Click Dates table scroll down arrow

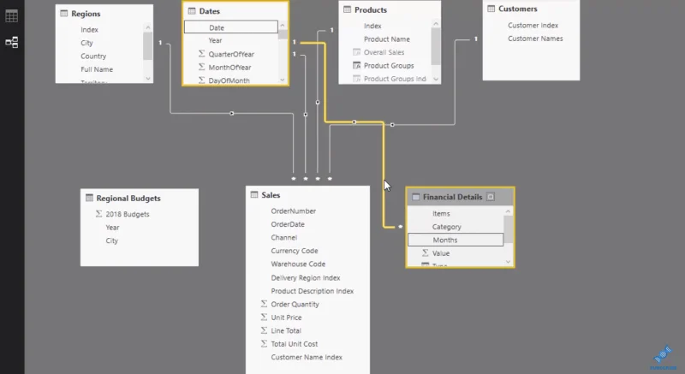coord(283,80)
